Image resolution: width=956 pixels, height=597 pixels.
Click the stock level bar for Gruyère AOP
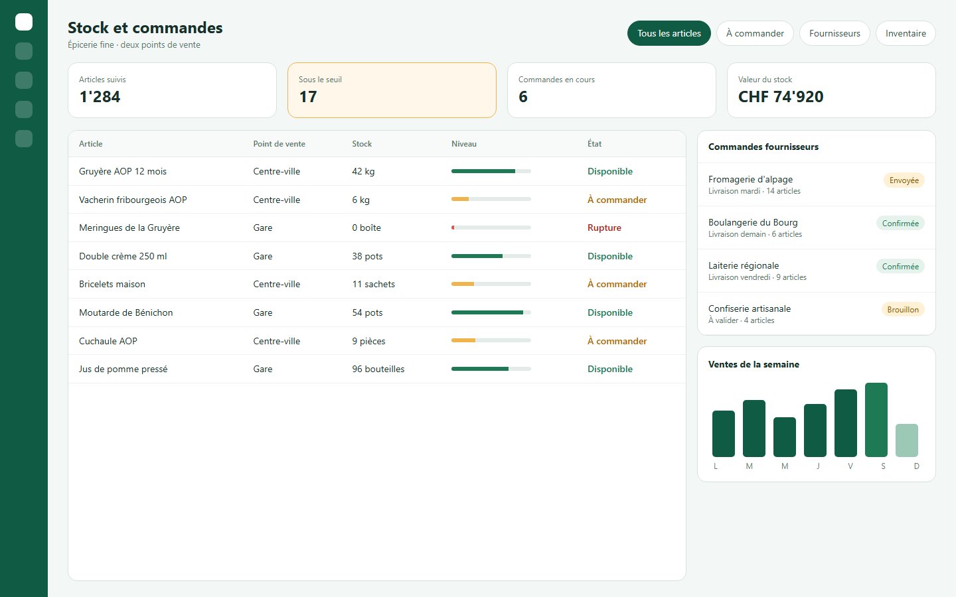click(491, 171)
